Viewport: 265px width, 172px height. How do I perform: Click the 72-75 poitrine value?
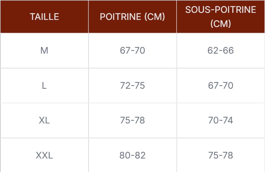click(x=132, y=86)
